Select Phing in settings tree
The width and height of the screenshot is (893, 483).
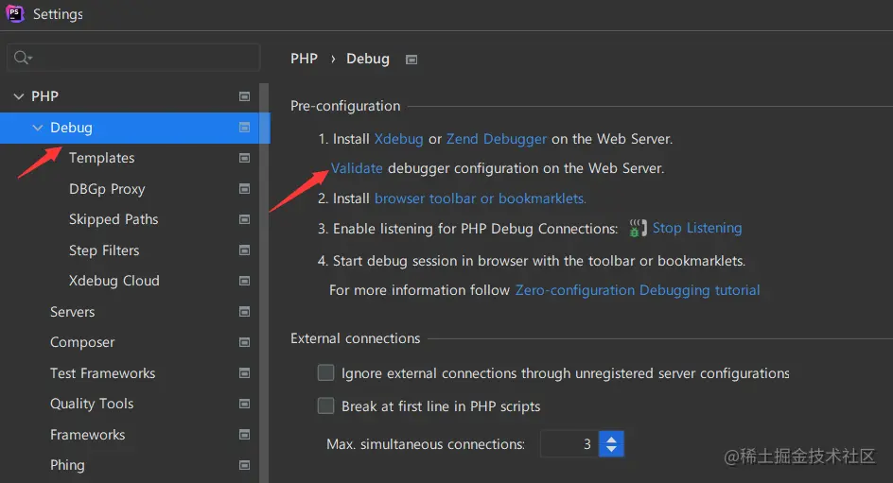click(67, 465)
